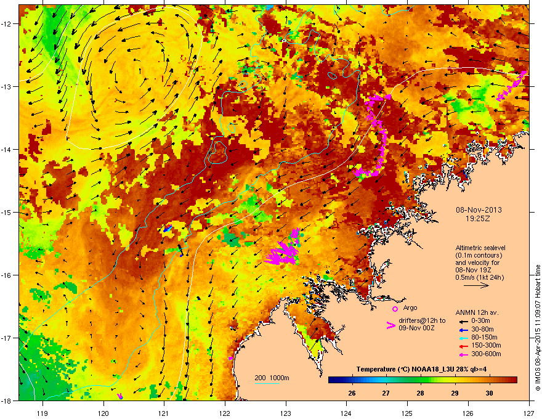Click the ANMN 12h av. legend heading
Viewport: 542px width, 419px height.
click(477, 312)
